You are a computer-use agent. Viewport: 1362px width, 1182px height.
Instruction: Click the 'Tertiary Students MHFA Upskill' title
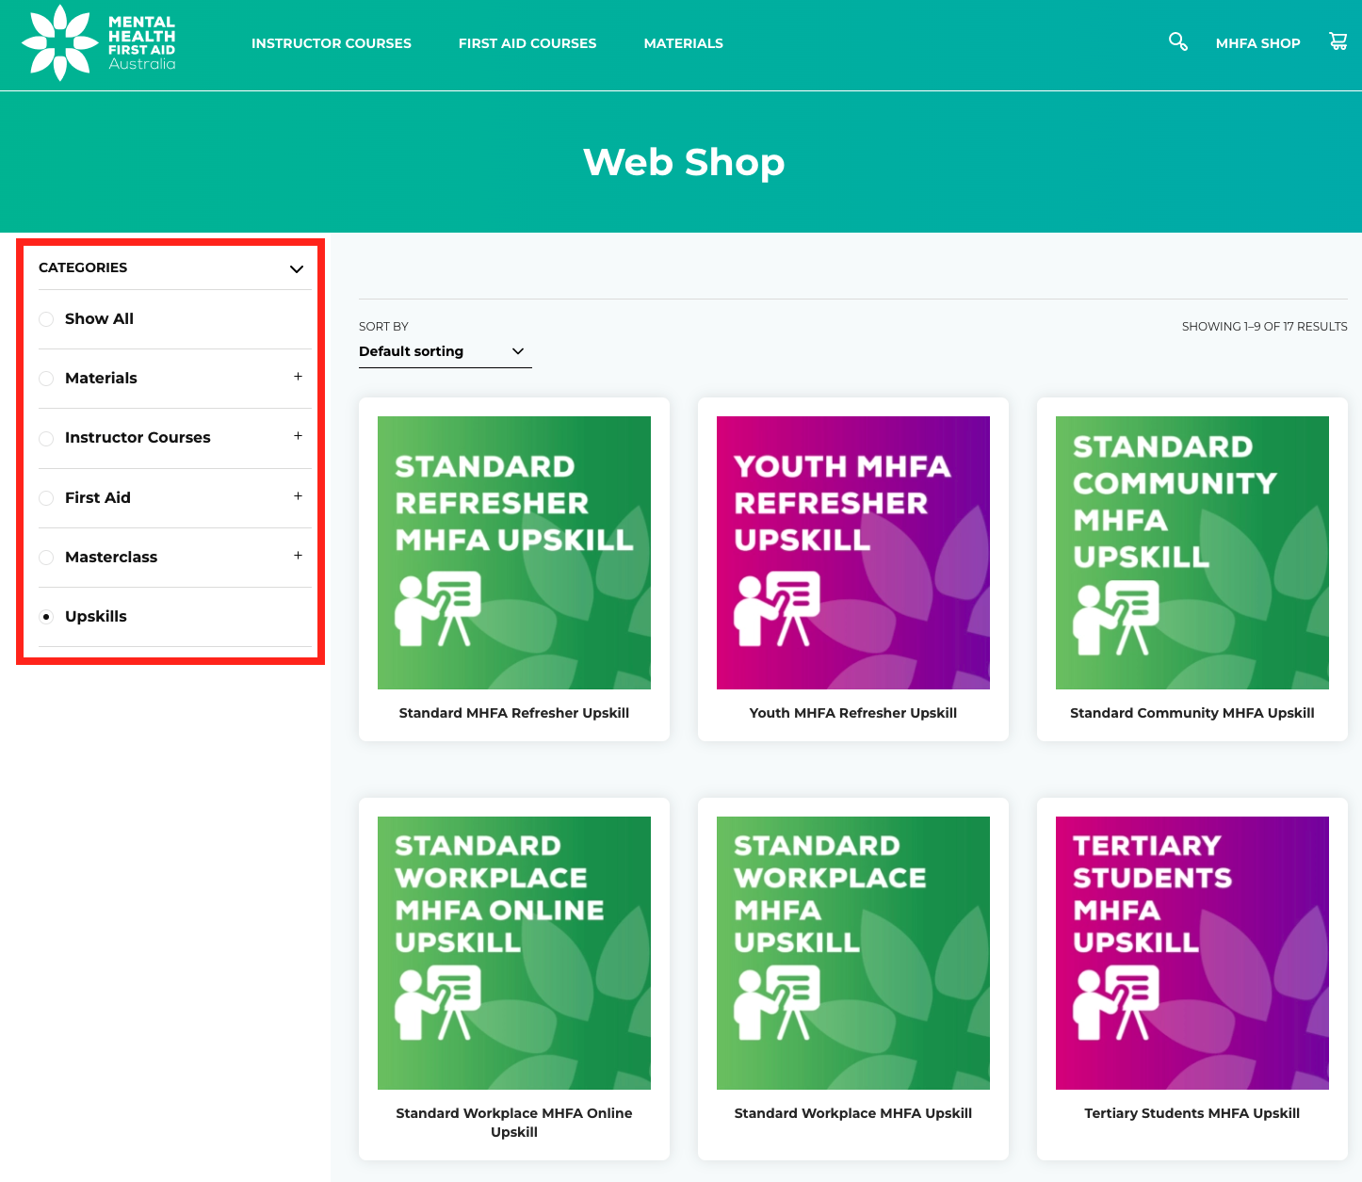click(1192, 1112)
